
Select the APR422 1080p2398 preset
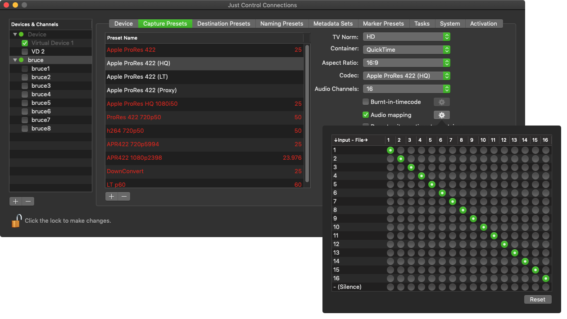click(x=204, y=158)
